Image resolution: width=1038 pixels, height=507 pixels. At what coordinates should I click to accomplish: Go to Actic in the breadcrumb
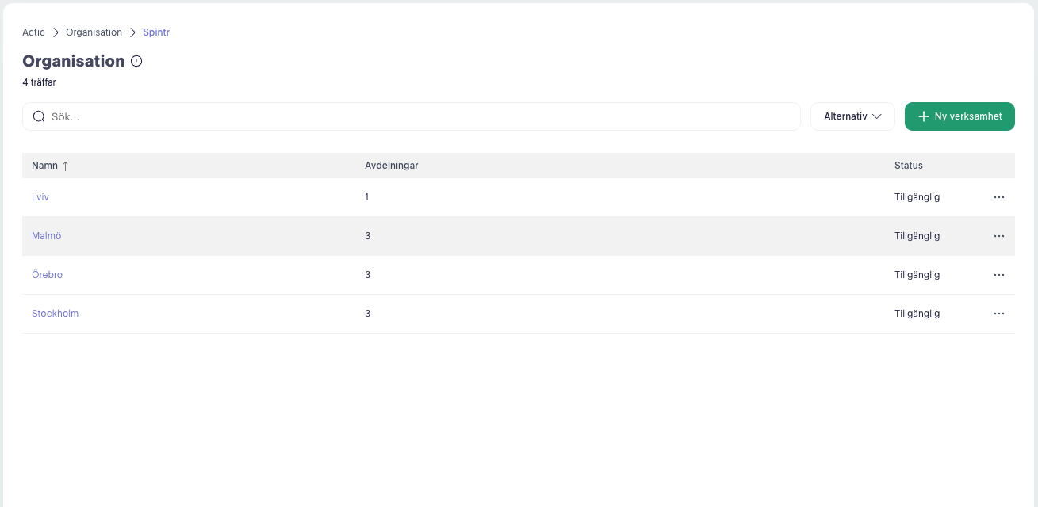pyautogui.click(x=33, y=32)
